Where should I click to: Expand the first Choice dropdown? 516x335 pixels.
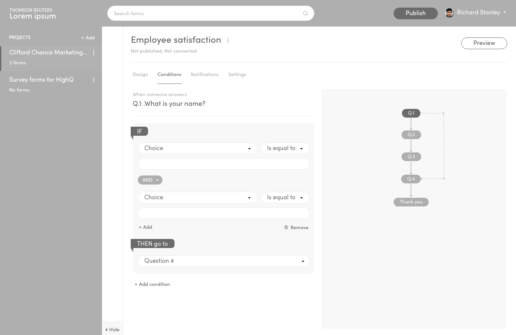point(198,148)
